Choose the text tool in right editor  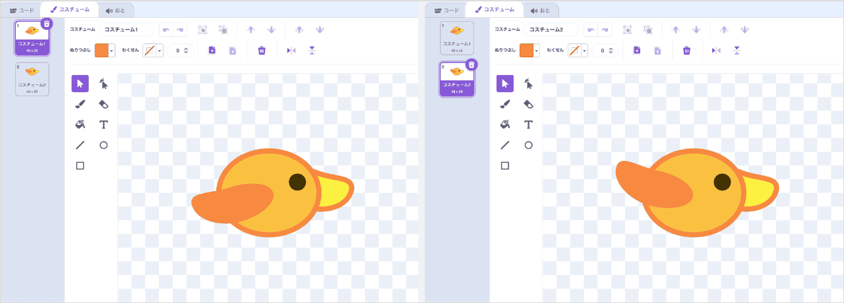528,124
